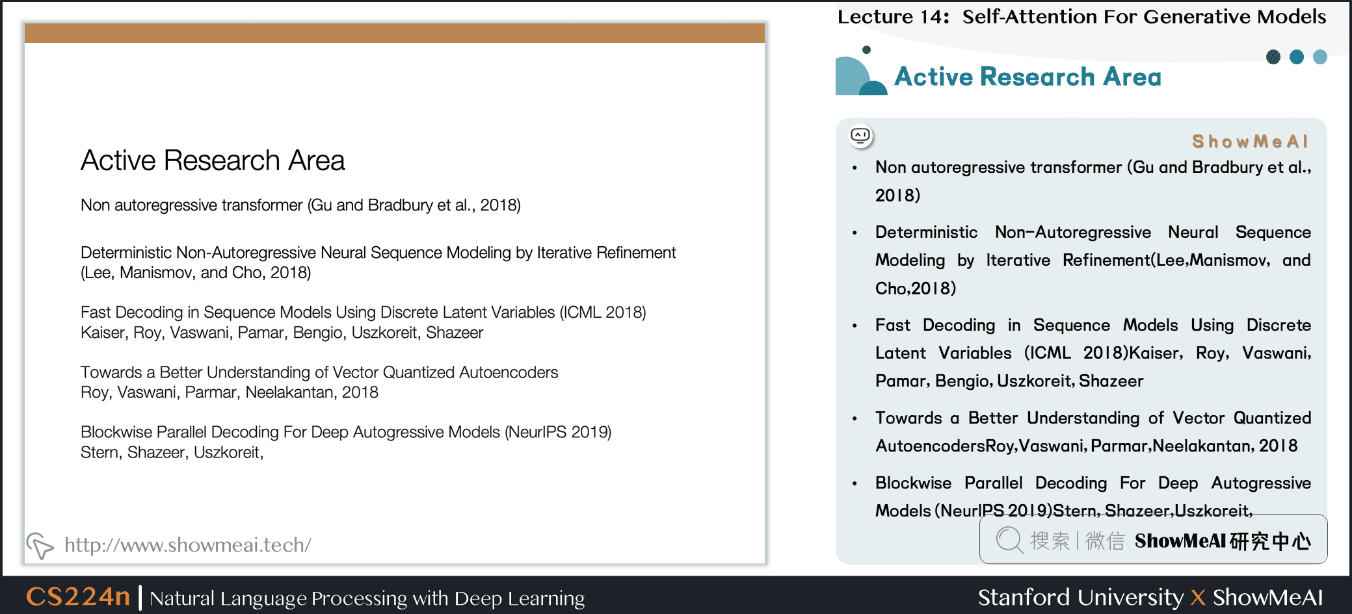
Task: Click slide line 'Fast Decoding in Sequence Models'
Action: [363, 313]
